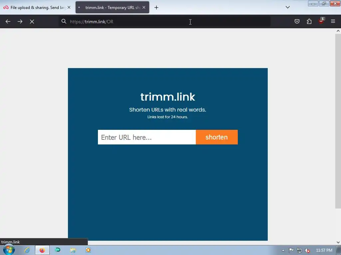Click 'Shorten URLs with real words.' text
The height and width of the screenshot is (255, 341).
pos(168,110)
